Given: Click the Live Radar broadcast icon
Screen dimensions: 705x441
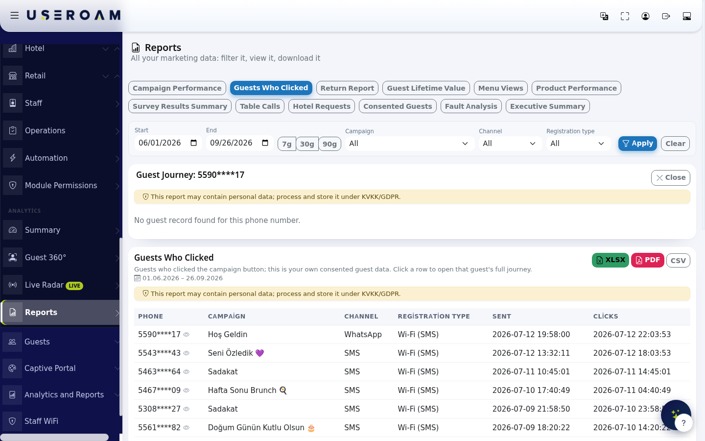Looking at the screenshot, I should point(13,285).
